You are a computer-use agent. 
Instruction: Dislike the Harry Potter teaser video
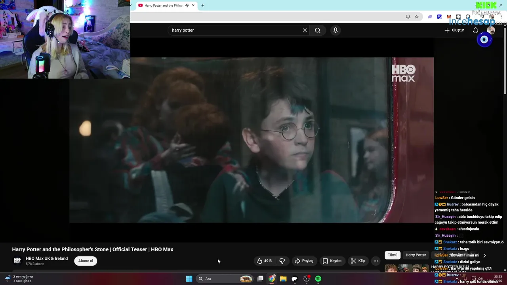pyautogui.click(x=282, y=261)
